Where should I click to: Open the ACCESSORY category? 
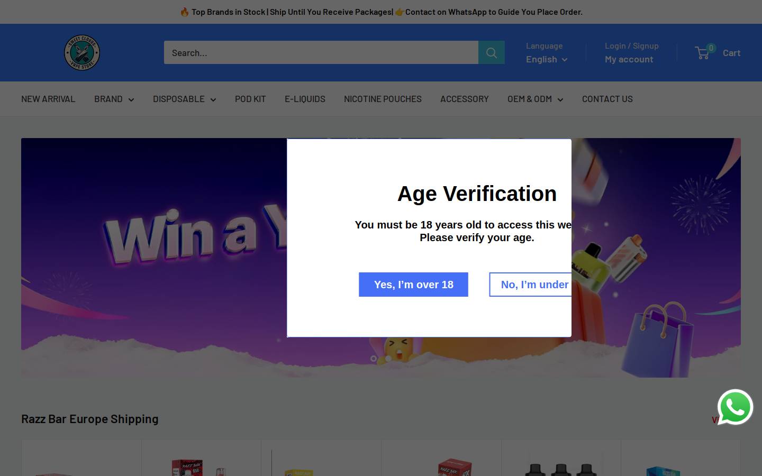[464, 99]
